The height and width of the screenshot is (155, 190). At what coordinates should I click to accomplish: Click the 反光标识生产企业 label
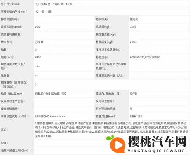[13, 101]
